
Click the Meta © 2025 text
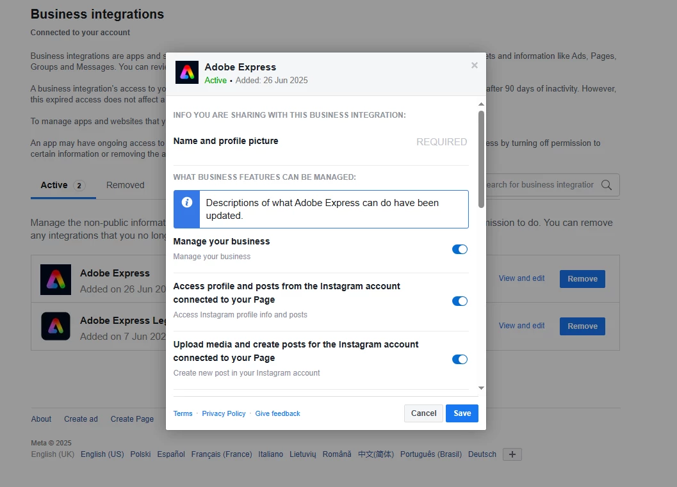51,443
